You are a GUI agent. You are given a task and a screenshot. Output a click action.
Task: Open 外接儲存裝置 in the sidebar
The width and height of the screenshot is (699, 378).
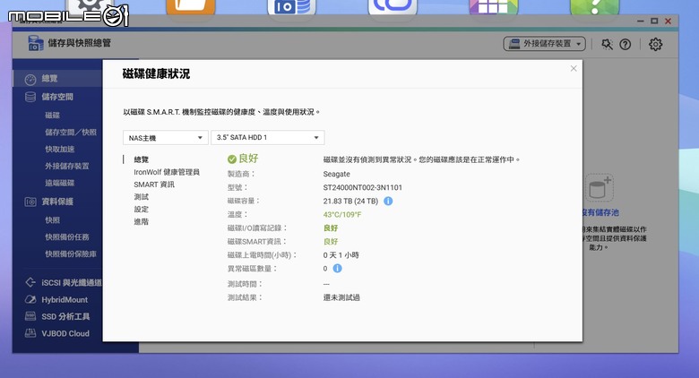point(67,167)
